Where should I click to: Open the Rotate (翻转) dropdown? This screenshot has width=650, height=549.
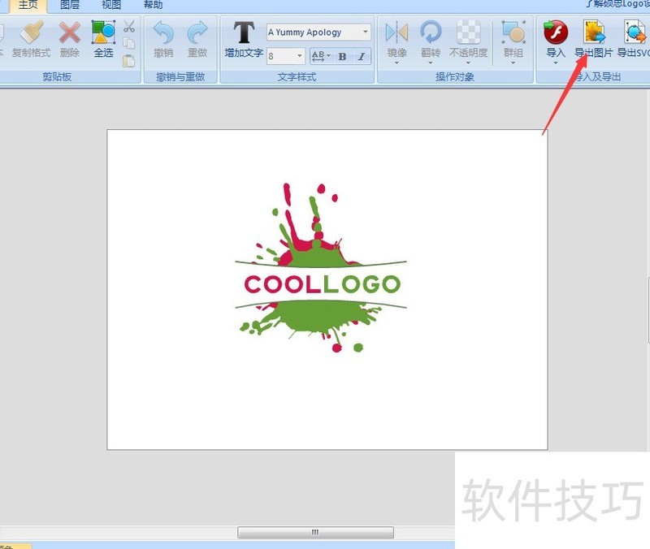coord(431,62)
